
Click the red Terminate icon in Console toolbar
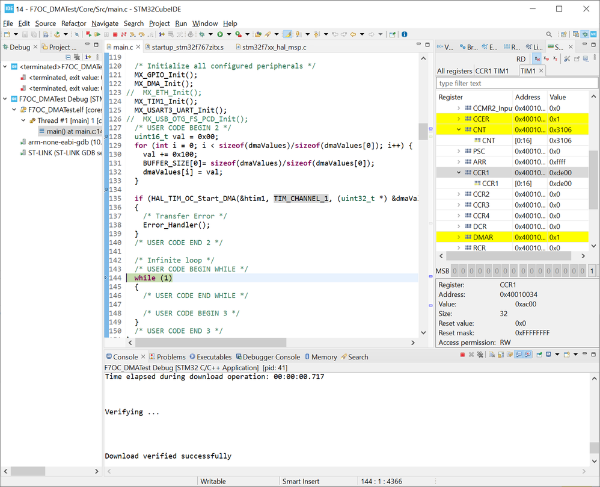[x=462, y=355]
